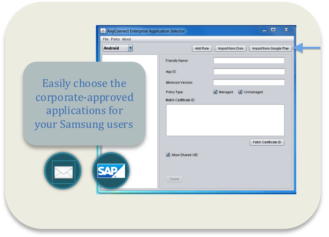Click the SAP application icon
This screenshot has height=237, width=329.
click(111, 171)
